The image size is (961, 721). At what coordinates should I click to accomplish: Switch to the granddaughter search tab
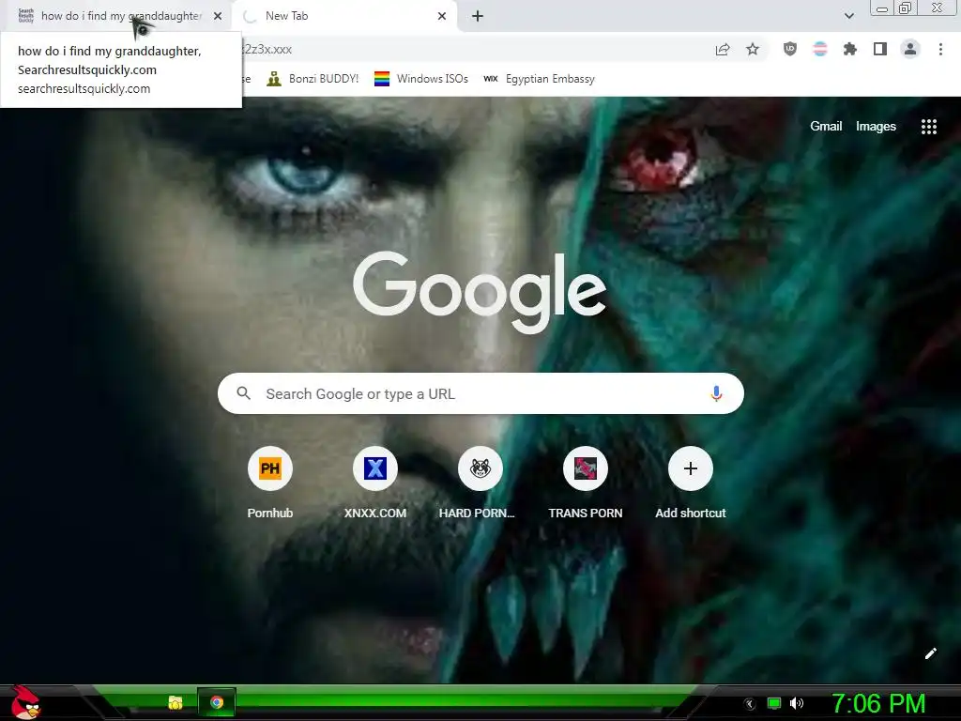pyautogui.click(x=116, y=16)
